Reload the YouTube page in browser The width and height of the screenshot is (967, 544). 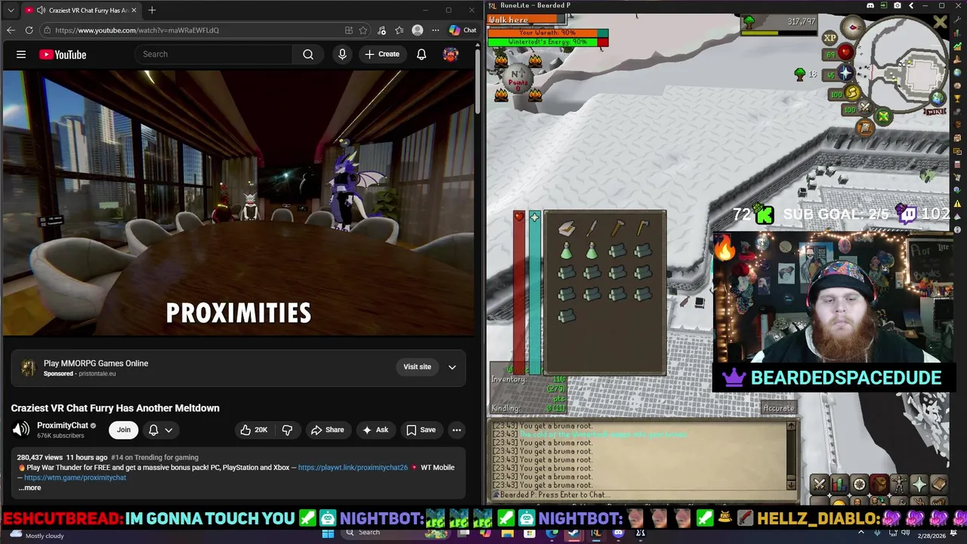29,30
